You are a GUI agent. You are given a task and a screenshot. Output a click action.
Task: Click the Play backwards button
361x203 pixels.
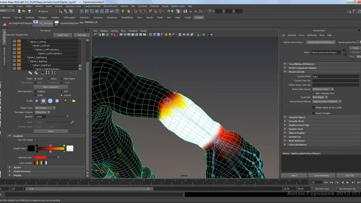(x=342, y=182)
